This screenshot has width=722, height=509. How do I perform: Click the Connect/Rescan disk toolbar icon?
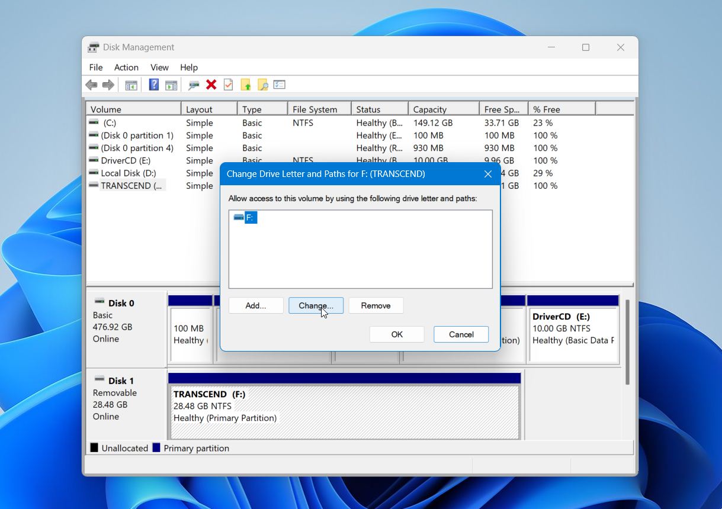pos(194,85)
